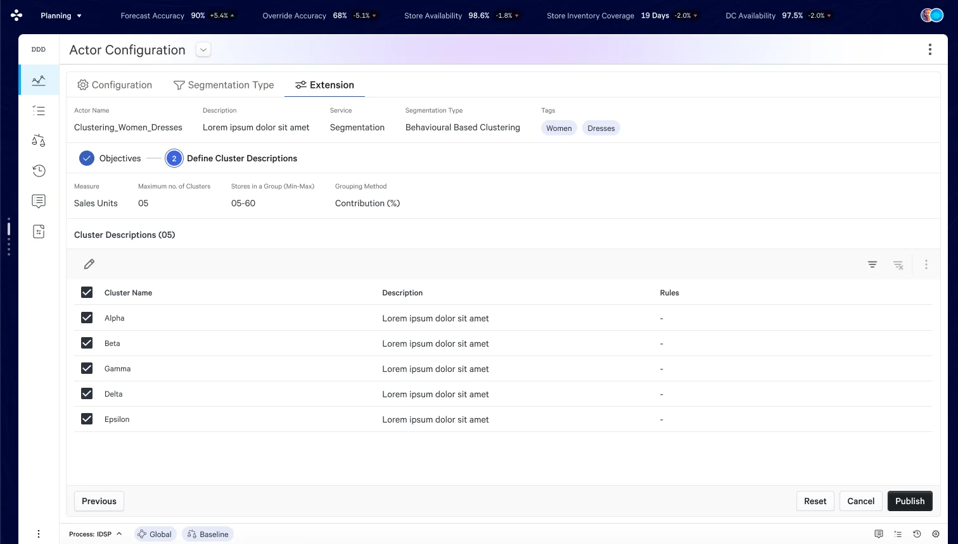This screenshot has width=958, height=544.
Task: Click the Reset button
Action: click(815, 501)
